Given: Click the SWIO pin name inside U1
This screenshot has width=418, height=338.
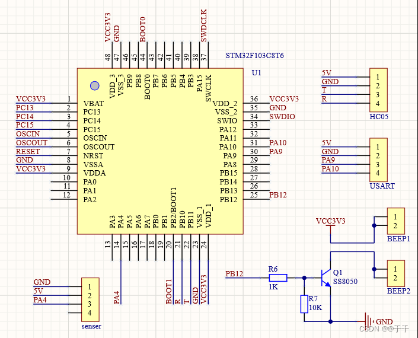Looking at the screenshot, I should pyautogui.click(x=227, y=121).
